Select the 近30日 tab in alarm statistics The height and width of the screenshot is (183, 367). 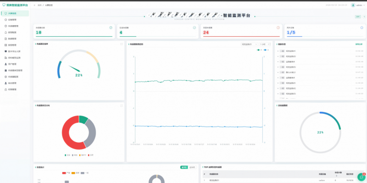pos(192,167)
